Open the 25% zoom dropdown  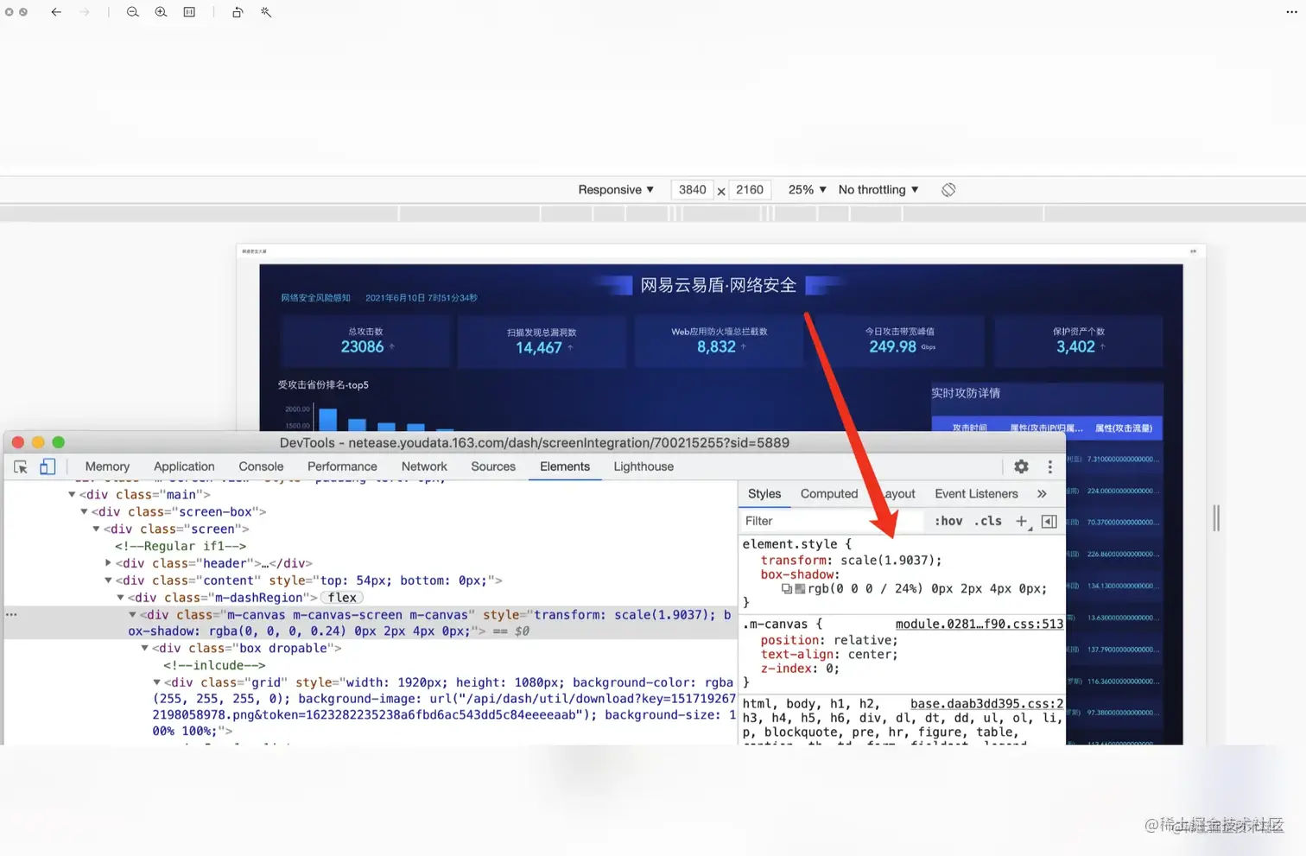pos(808,190)
